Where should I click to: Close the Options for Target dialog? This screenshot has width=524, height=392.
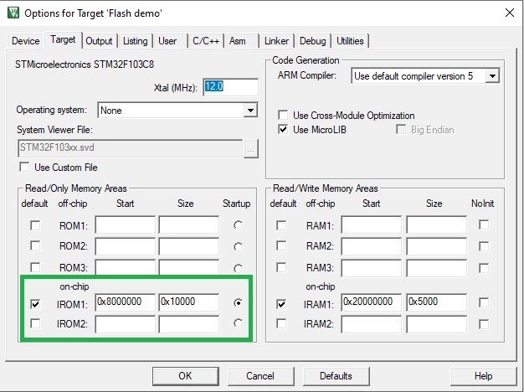pos(509,13)
